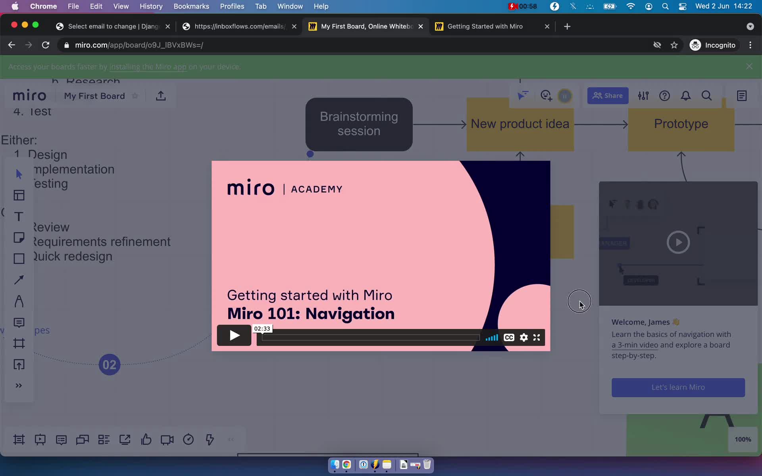Screen dimensions: 762x476
Task: Play the Miro 101 Navigation video
Action: click(234, 336)
